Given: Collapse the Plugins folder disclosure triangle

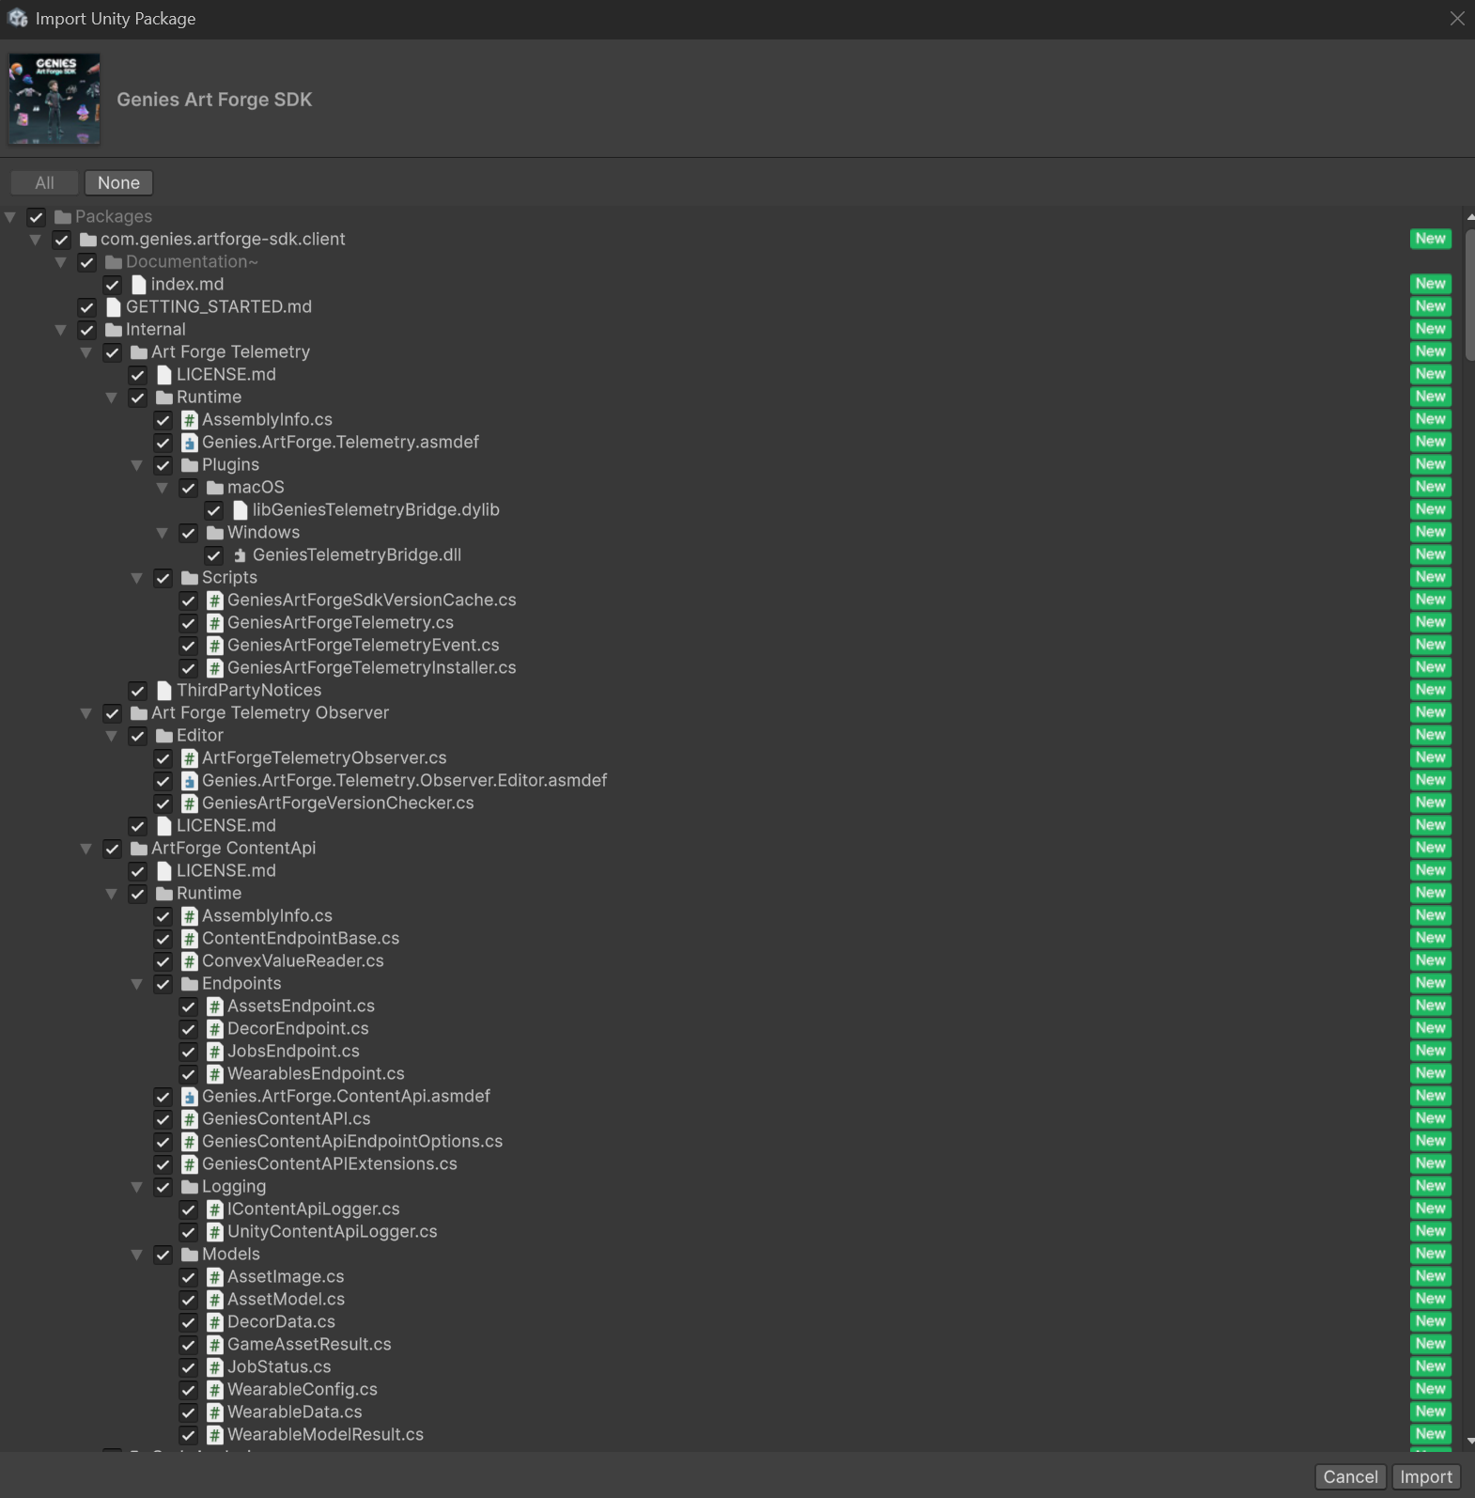Looking at the screenshot, I should 137,465.
